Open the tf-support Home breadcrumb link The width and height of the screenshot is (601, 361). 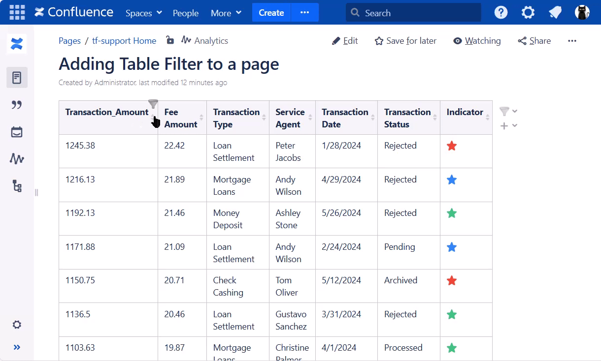coord(124,41)
